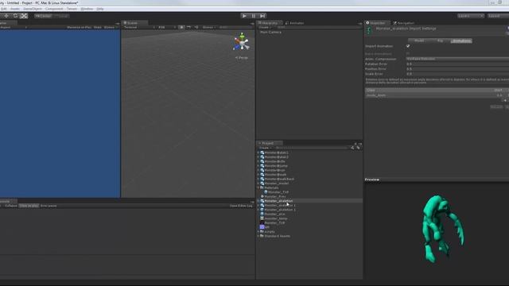Select Monster@jump asset in Project
Screen dimensions: 509x286
coord(276,166)
